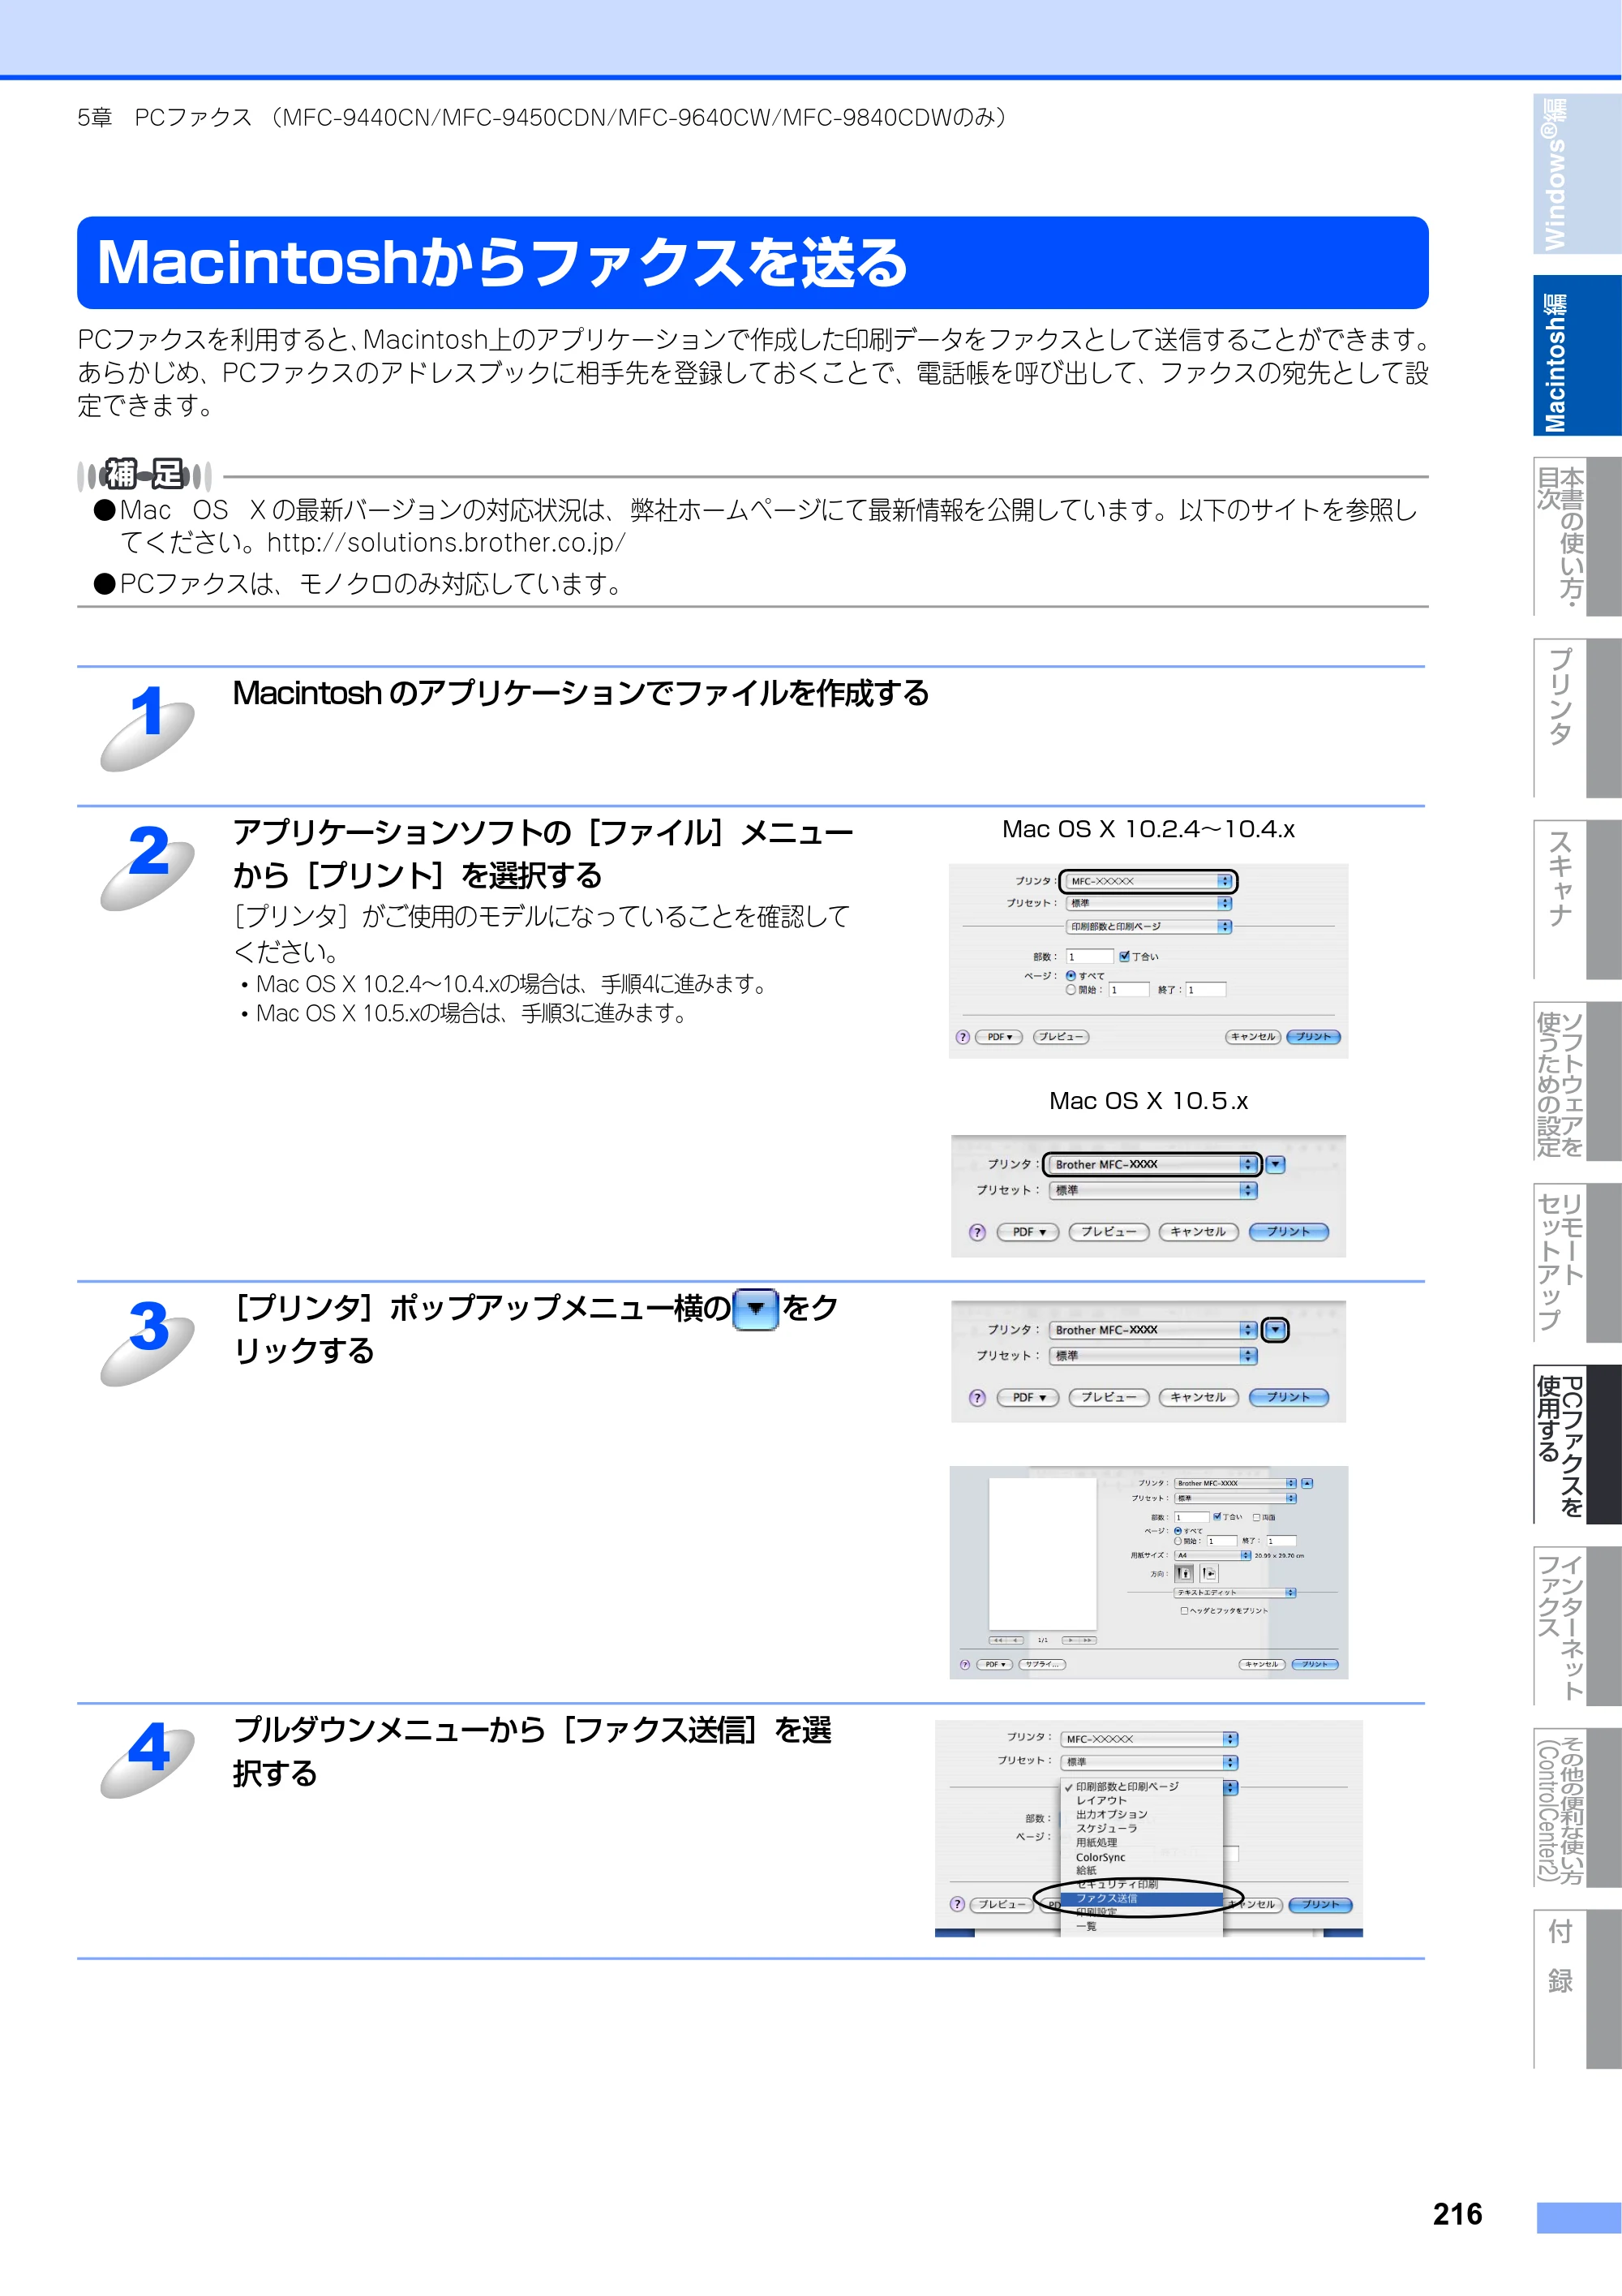Open PDF menu button in 10.2.4~10.4.x dialog
The height and width of the screenshot is (2296, 1622).
(x=999, y=1037)
